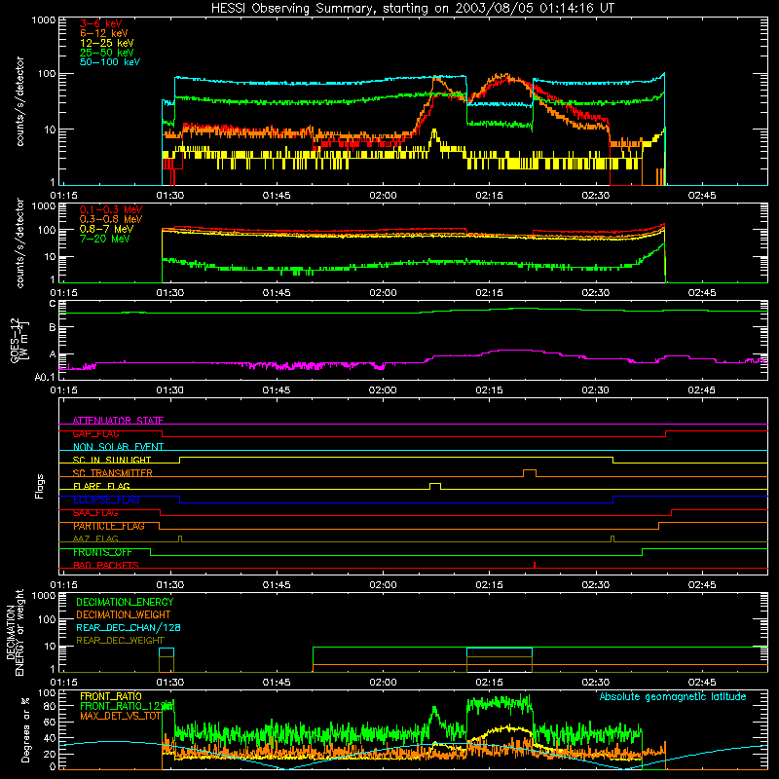Select the green 25-50 keV legend label
The height and width of the screenshot is (779, 779).
coord(107,53)
